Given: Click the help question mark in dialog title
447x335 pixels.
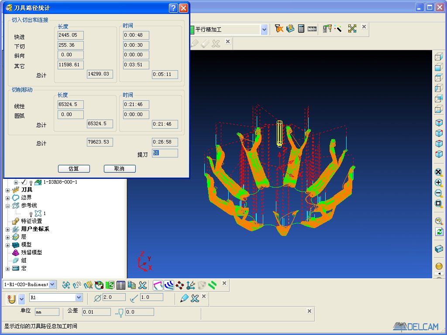Looking at the screenshot, I should pyautogui.click(x=173, y=8).
